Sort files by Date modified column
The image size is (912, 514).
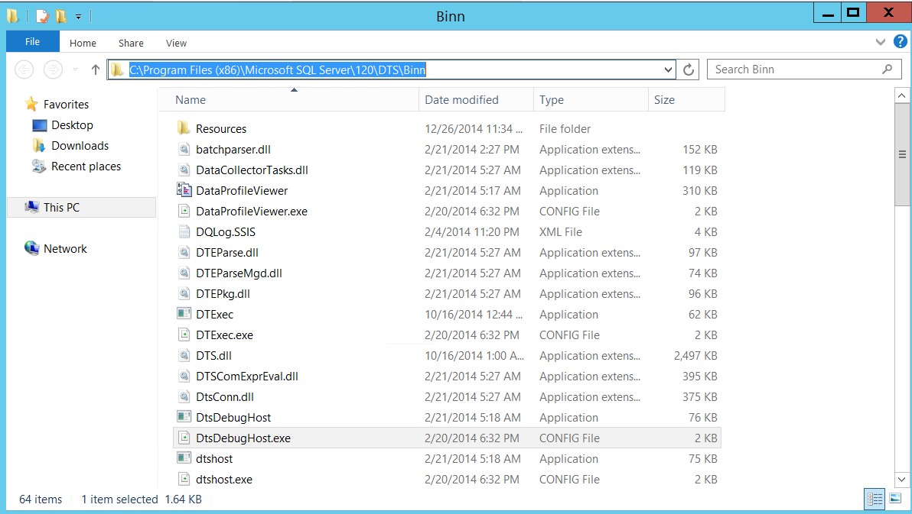pyautogui.click(x=461, y=100)
